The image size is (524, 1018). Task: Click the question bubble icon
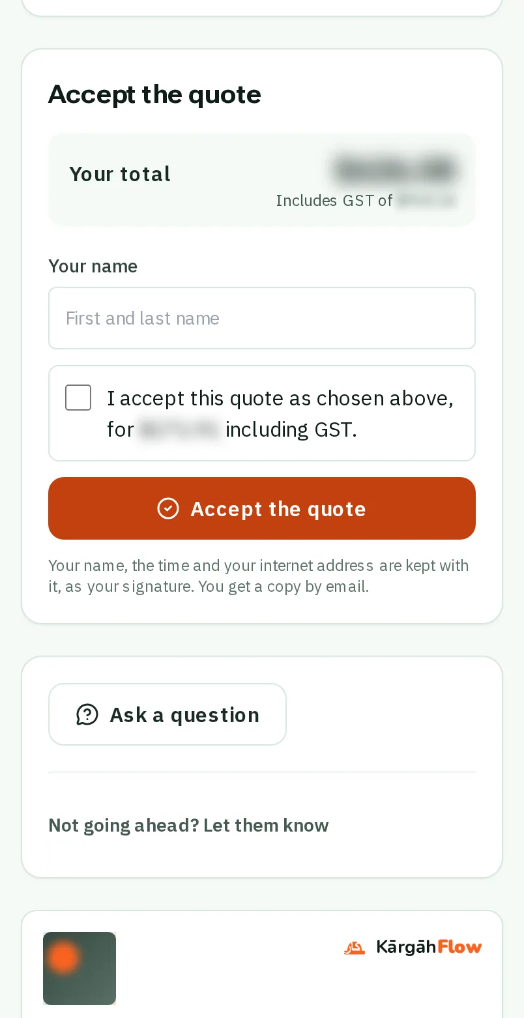pyautogui.click(x=87, y=714)
